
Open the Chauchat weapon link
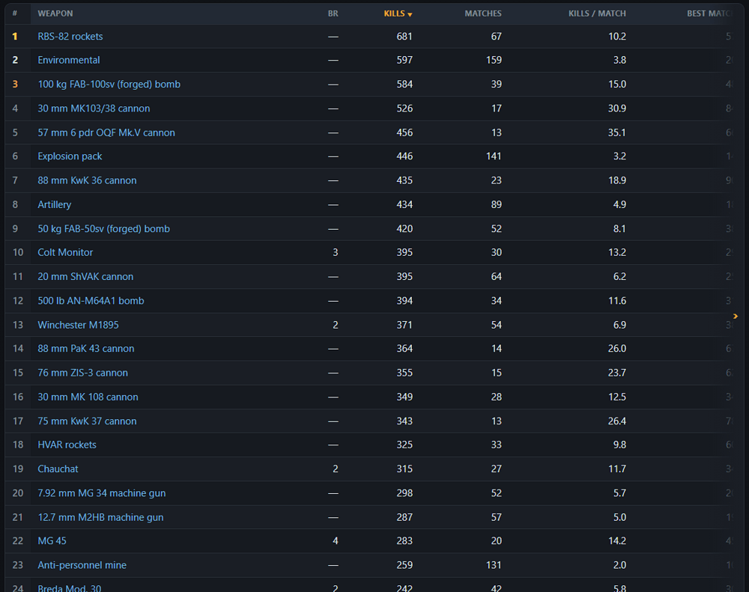58,469
